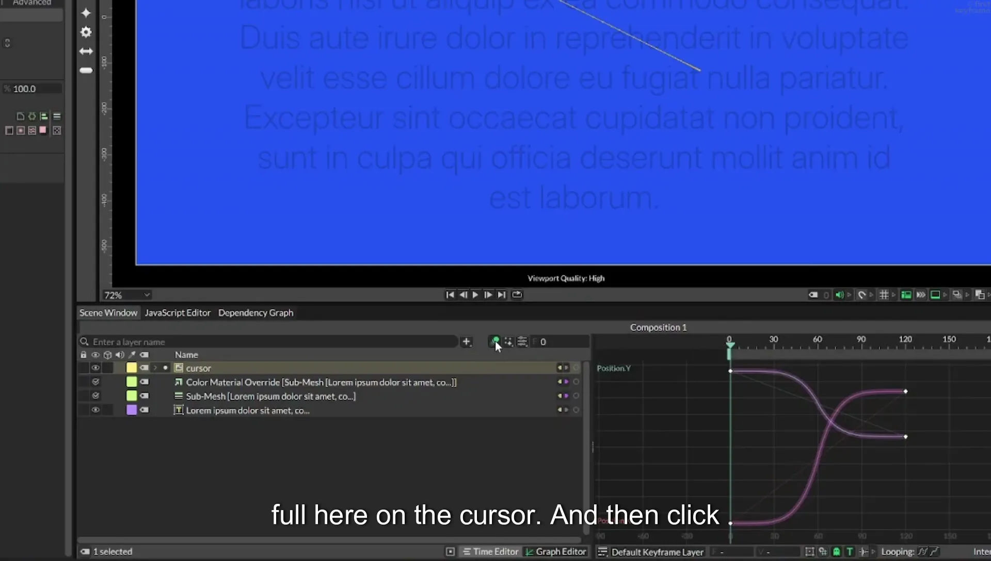Click the triple-chevron fast preview icon
991x561 pixels.
click(921, 295)
